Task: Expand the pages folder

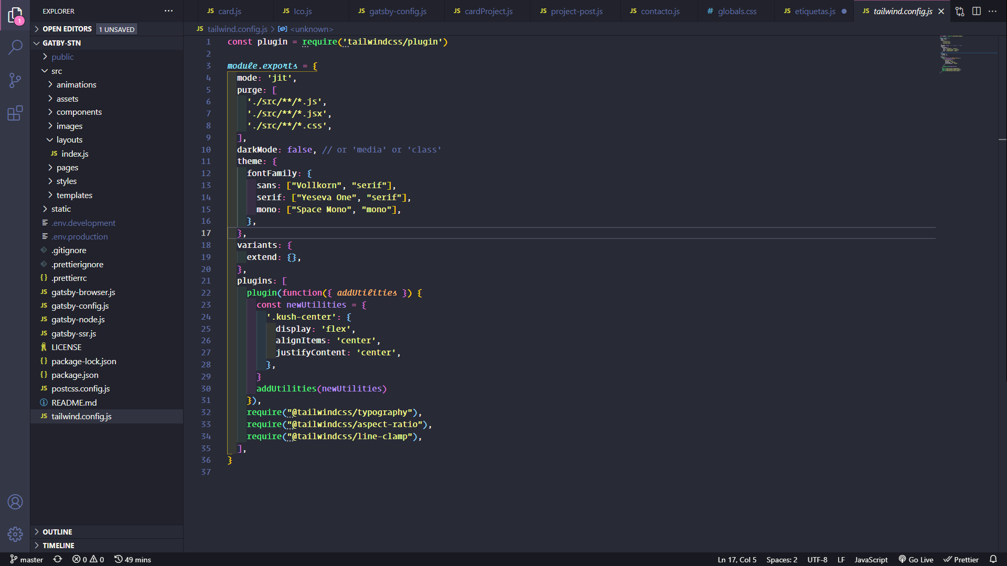Action: pyautogui.click(x=106, y=167)
